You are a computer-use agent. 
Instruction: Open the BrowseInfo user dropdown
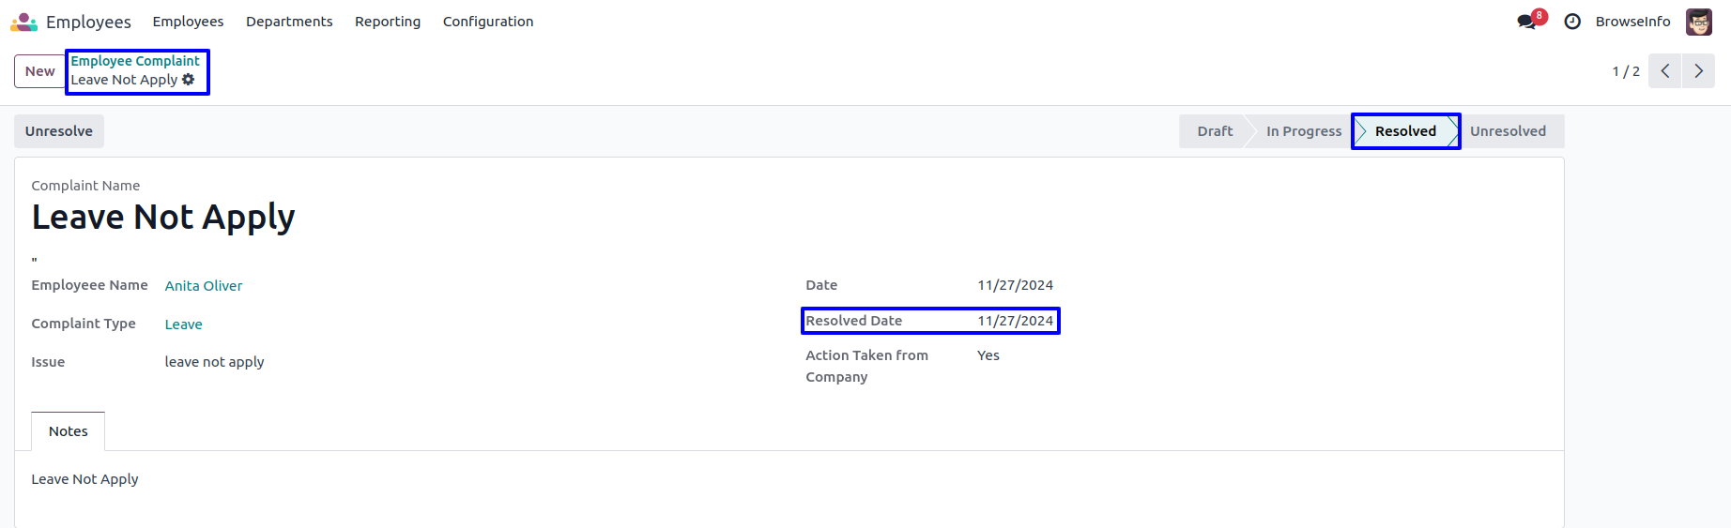click(x=1632, y=22)
